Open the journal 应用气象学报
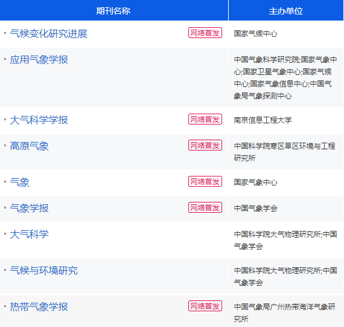344x327 pixels. [39, 60]
